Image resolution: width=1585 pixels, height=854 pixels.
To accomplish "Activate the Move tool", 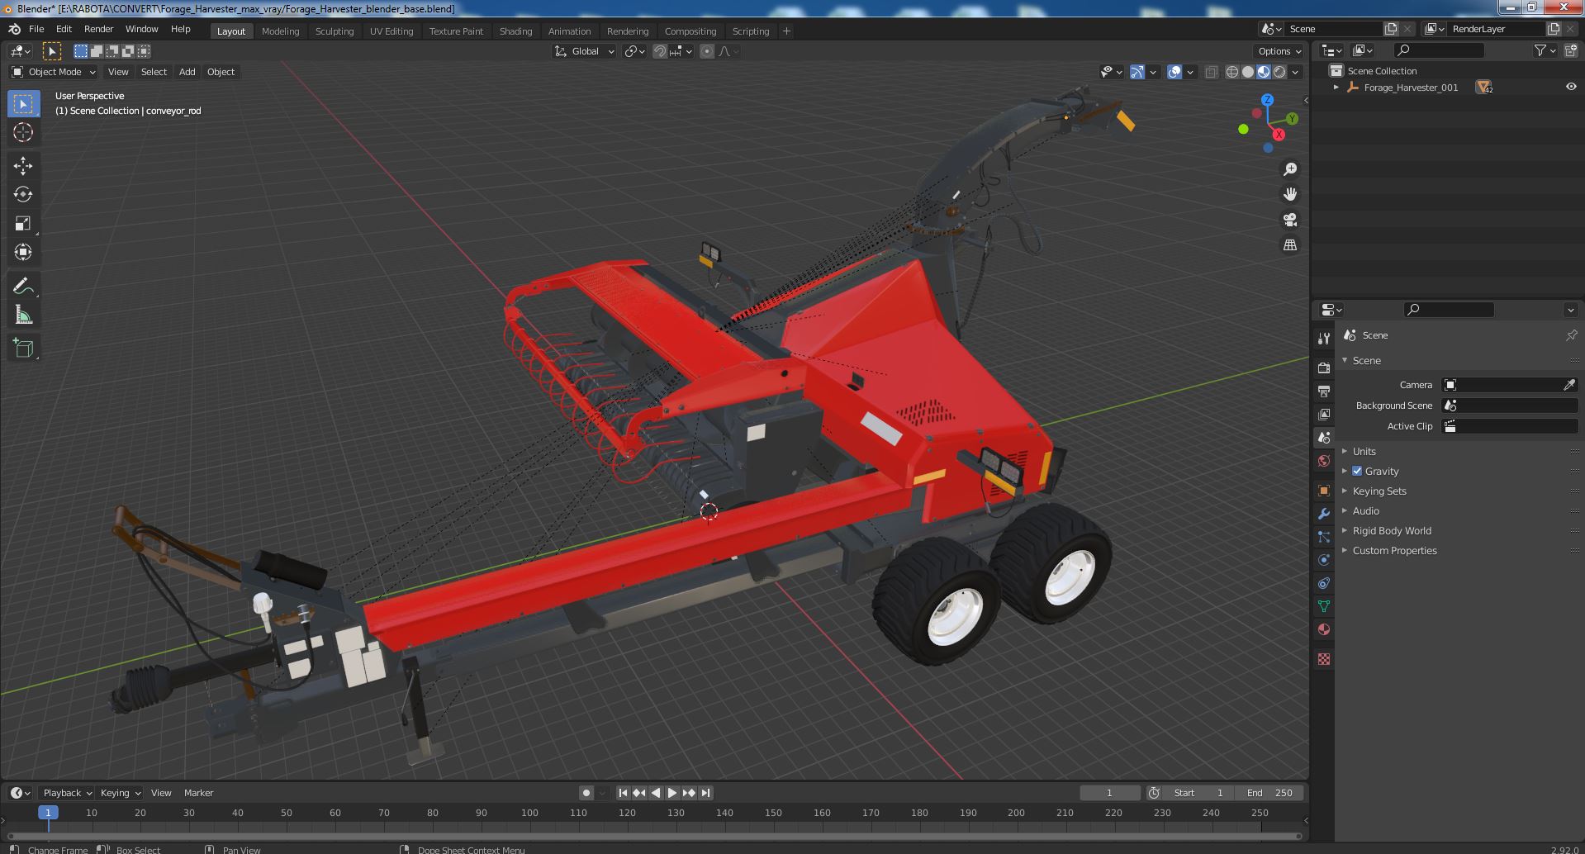I will (23, 166).
